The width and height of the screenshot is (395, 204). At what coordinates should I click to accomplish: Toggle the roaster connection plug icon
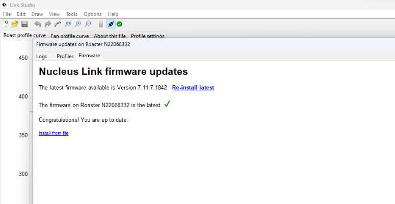pos(111,24)
